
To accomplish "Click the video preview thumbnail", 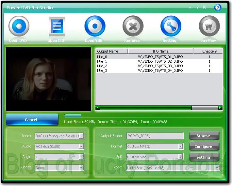I will (x=49, y=79).
